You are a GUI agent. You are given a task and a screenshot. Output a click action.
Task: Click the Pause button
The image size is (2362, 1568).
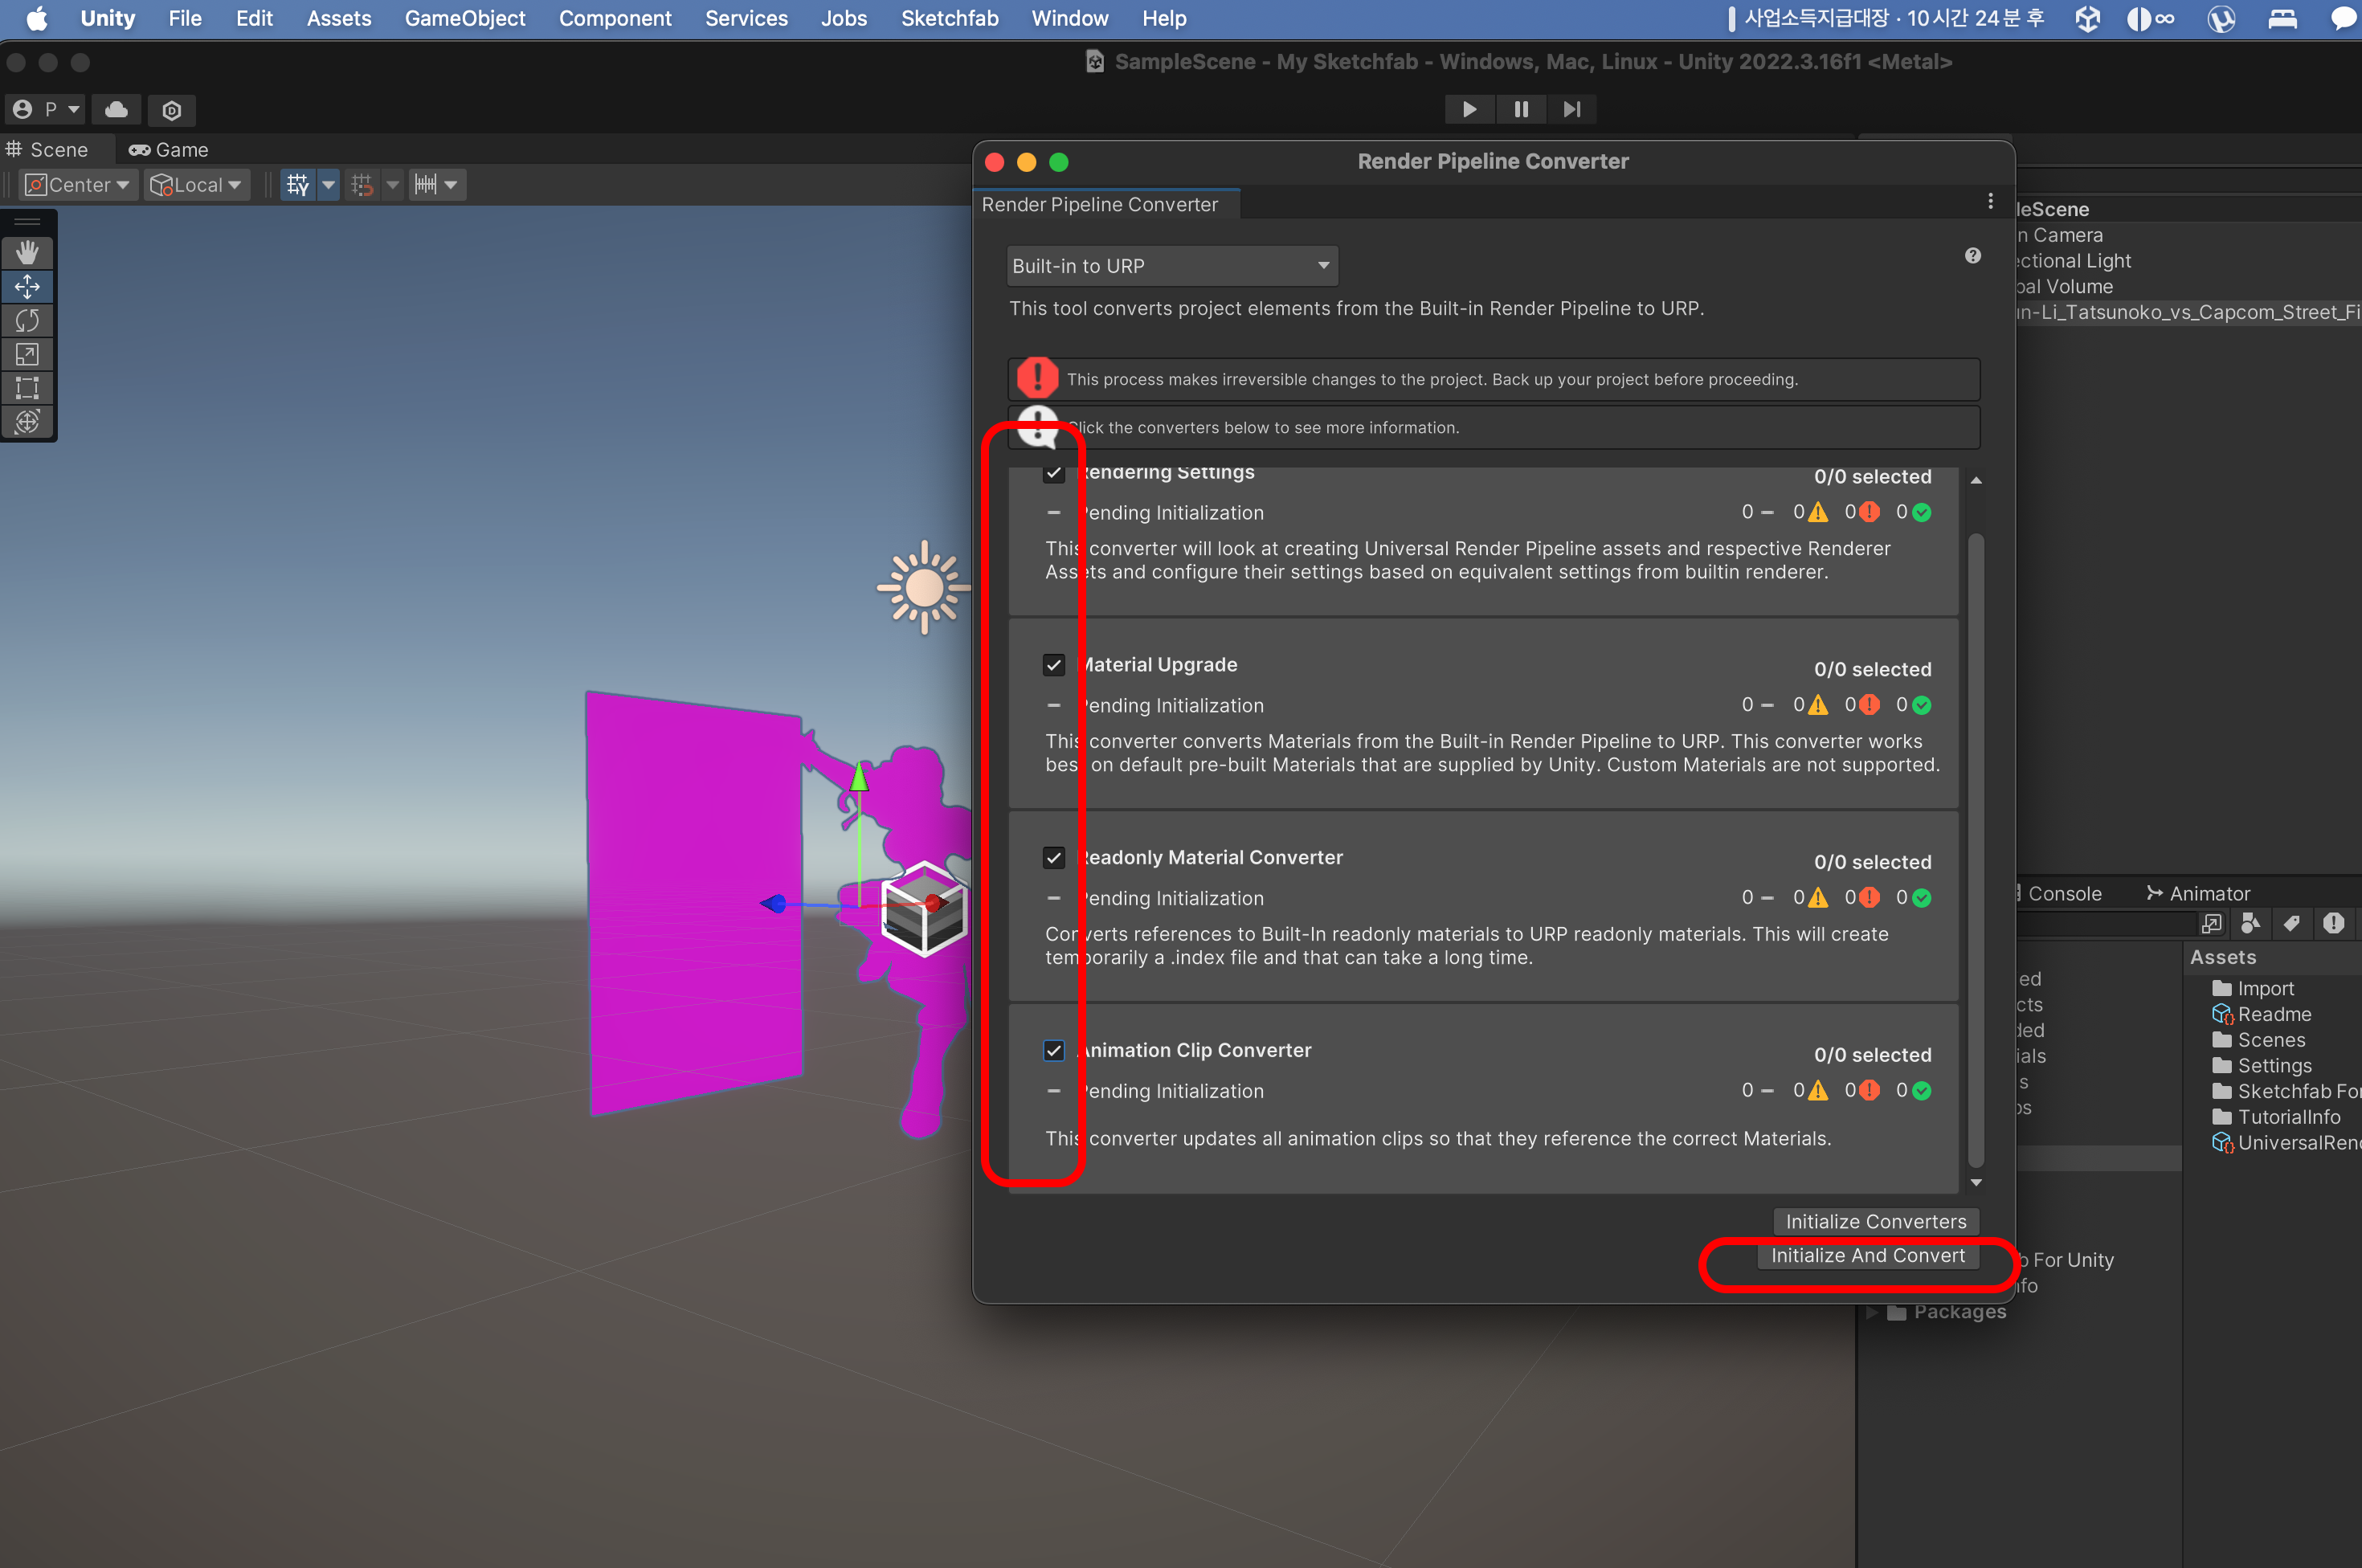[x=1520, y=109]
